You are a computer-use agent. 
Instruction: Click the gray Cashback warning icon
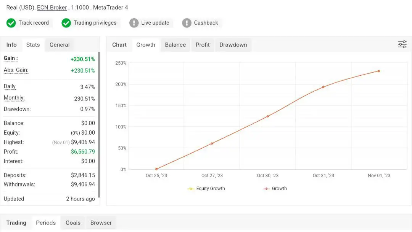tap(187, 23)
